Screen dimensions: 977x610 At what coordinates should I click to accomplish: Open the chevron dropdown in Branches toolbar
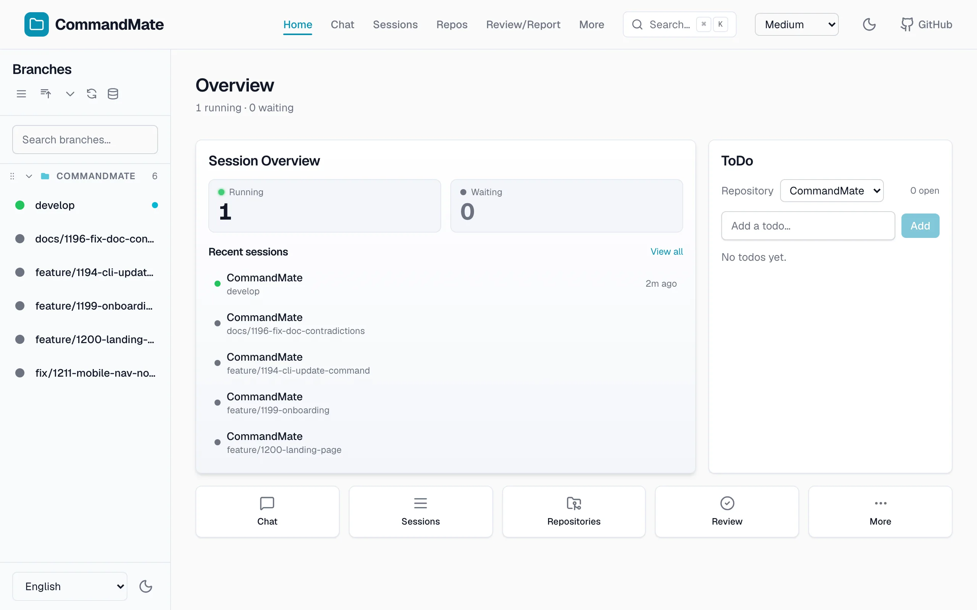[x=70, y=94]
